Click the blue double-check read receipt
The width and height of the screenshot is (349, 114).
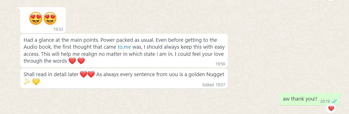click(x=334, y=101)
